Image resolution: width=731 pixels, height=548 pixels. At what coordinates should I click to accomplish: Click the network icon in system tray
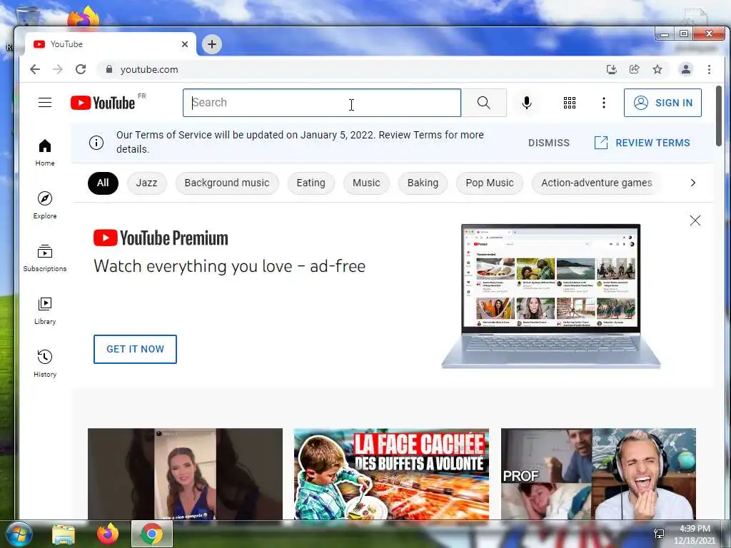pyautogui.click(x=659, y=534)
